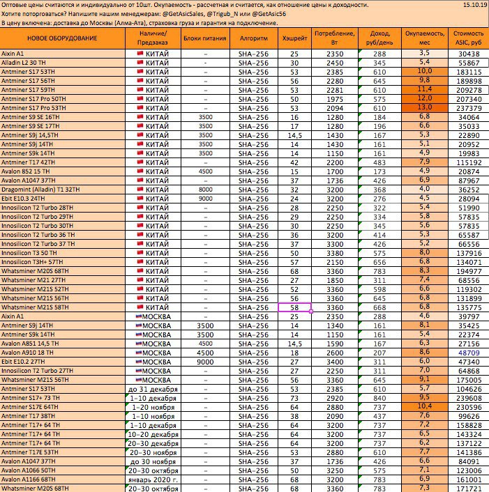Select the highlighted hashrate cell '58'

click(294, 307)
